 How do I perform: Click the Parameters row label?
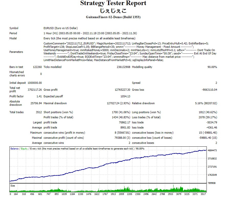point(16,52)
